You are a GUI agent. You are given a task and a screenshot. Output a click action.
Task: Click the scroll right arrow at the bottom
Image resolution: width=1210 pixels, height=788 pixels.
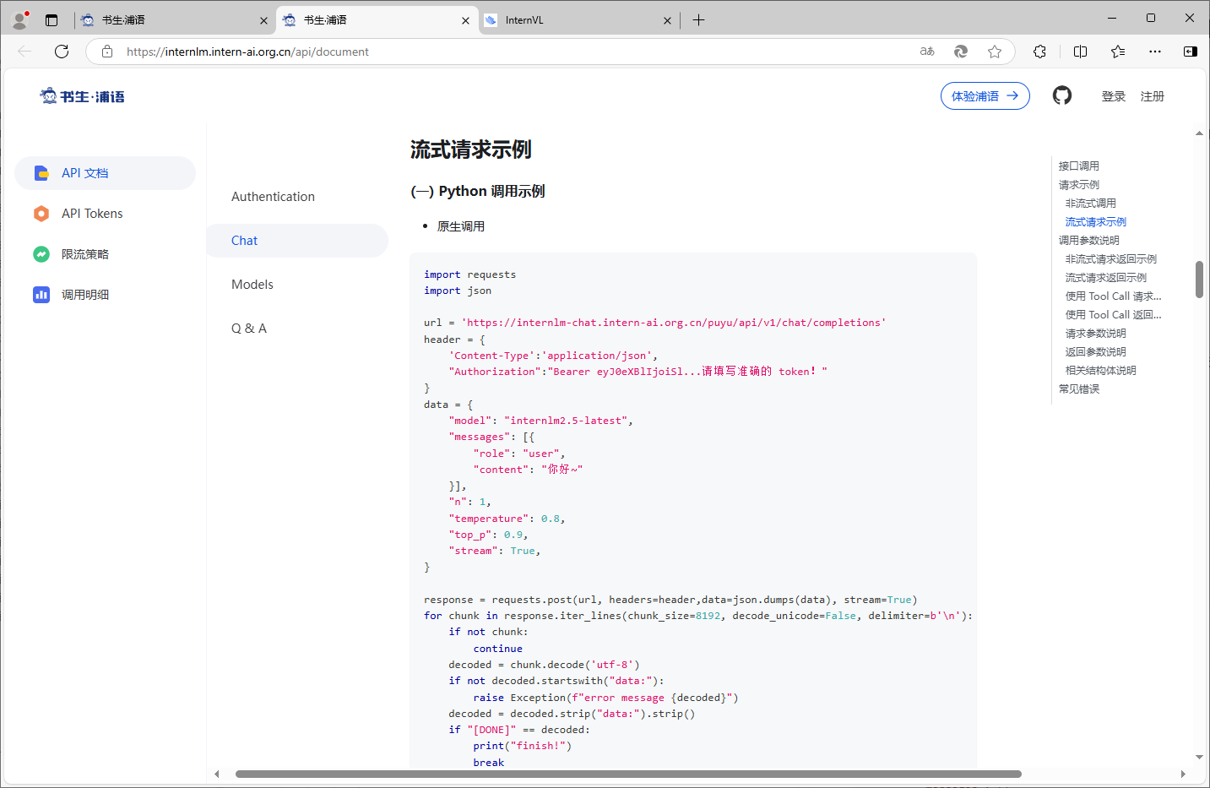point(1183,774)
